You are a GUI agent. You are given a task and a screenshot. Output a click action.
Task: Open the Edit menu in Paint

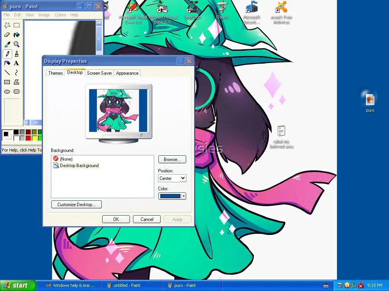[17, 15]
